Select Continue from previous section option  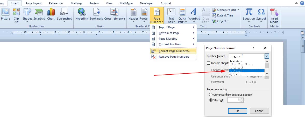pos(211,95)
